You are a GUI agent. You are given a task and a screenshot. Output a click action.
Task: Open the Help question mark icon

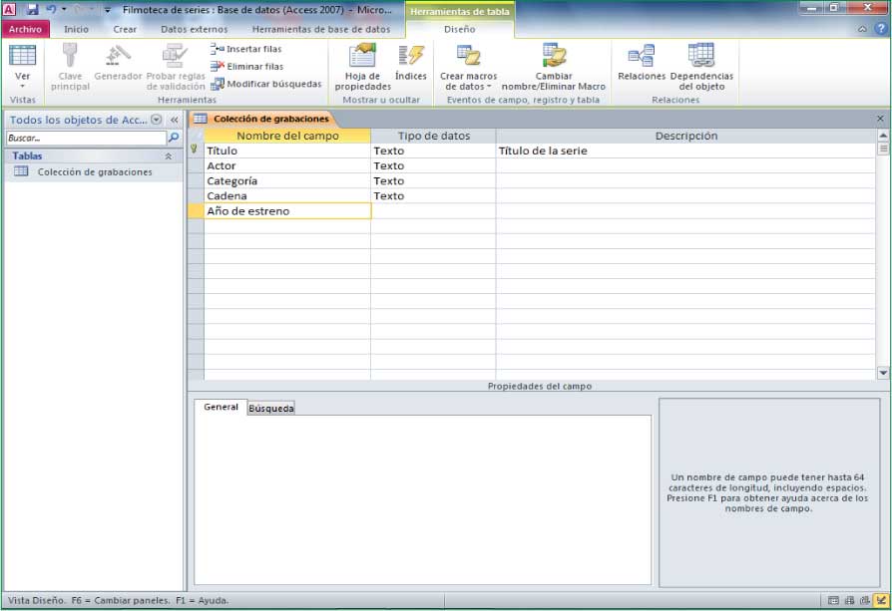tap(881, 29)
